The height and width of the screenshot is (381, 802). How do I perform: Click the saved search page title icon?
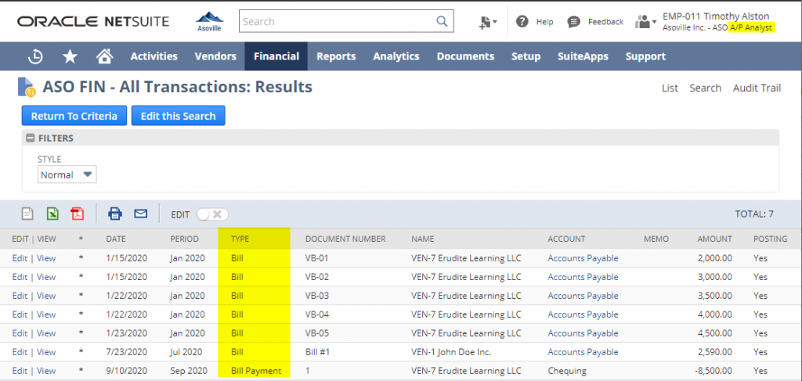(26, 88)
